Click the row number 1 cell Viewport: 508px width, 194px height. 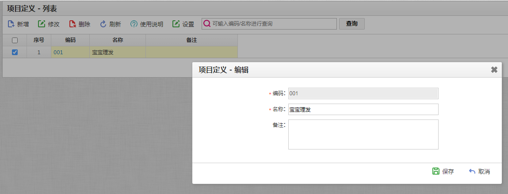coord(39,52)
